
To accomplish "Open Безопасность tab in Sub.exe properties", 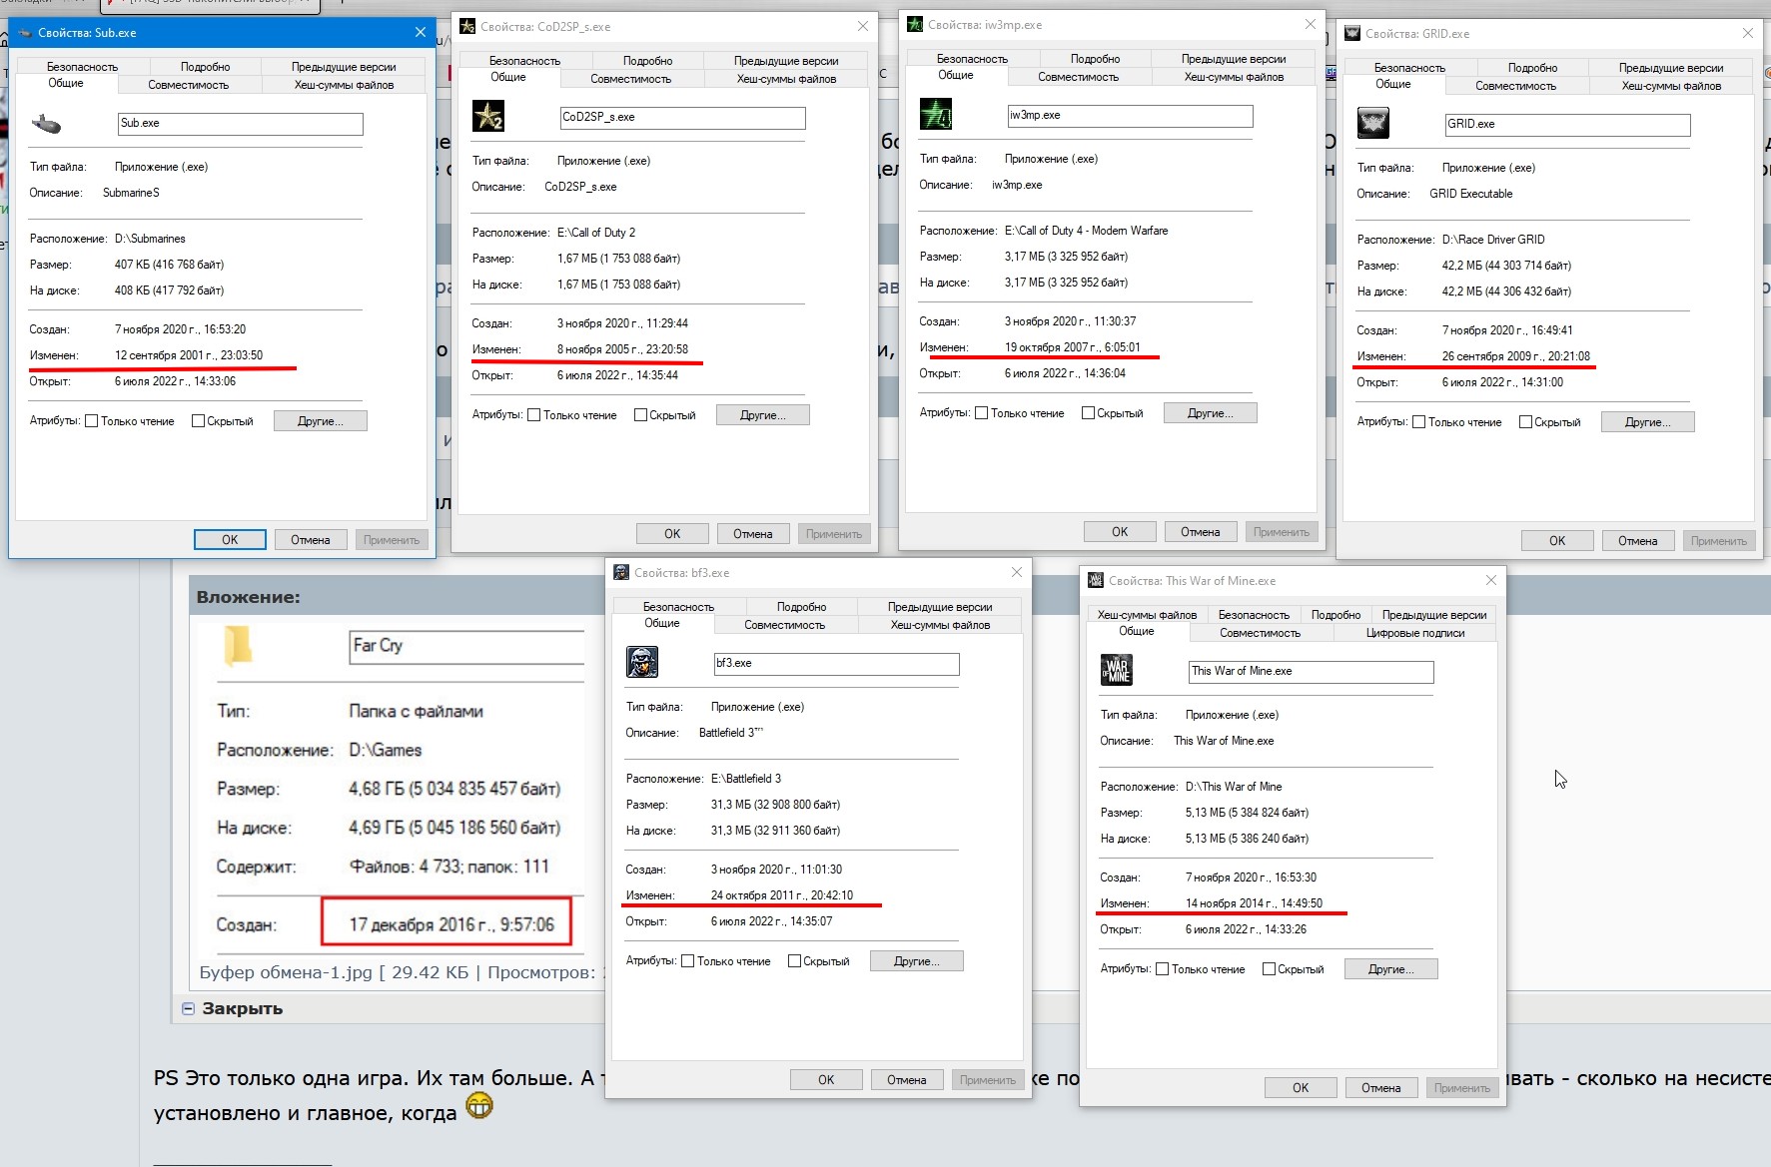I will [x=82, y=67].
